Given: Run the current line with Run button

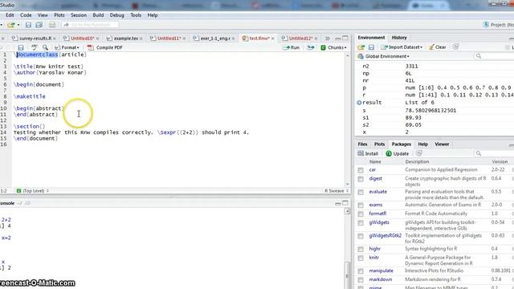Looking at the screenshot, I should [x=292, y=47].
